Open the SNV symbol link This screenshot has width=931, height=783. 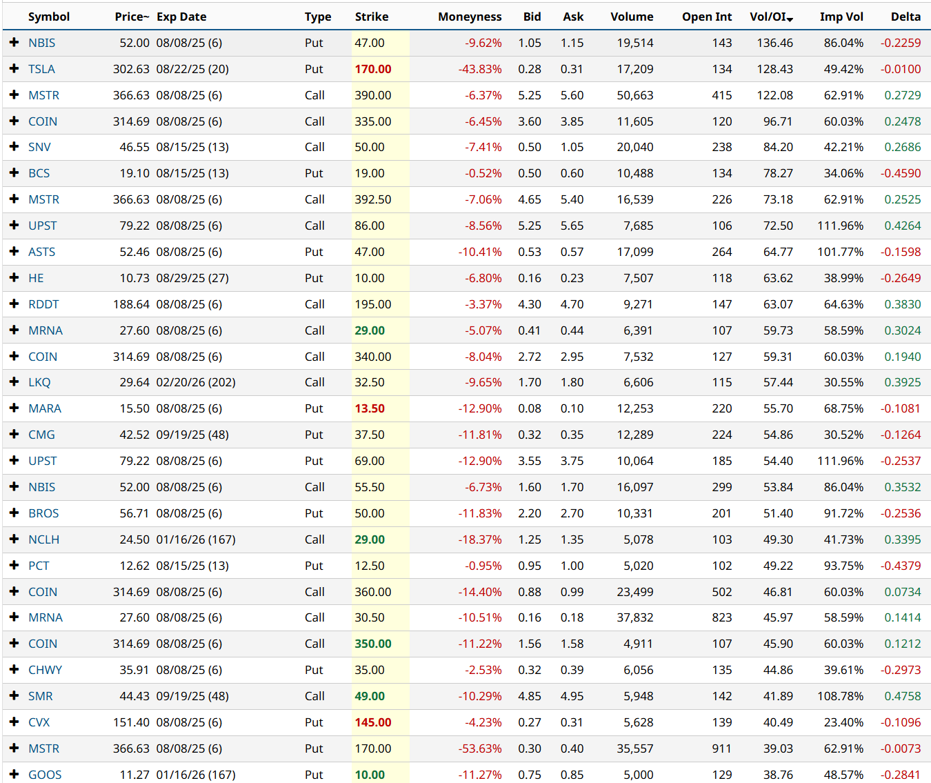(x=39, y=147)
